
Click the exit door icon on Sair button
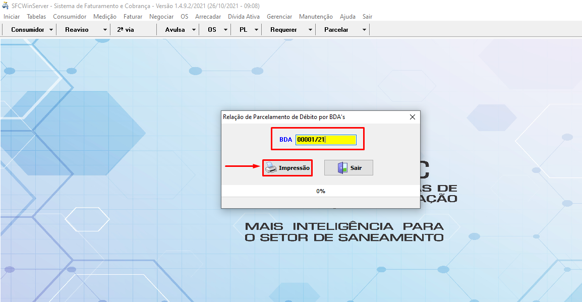(341, 167)
